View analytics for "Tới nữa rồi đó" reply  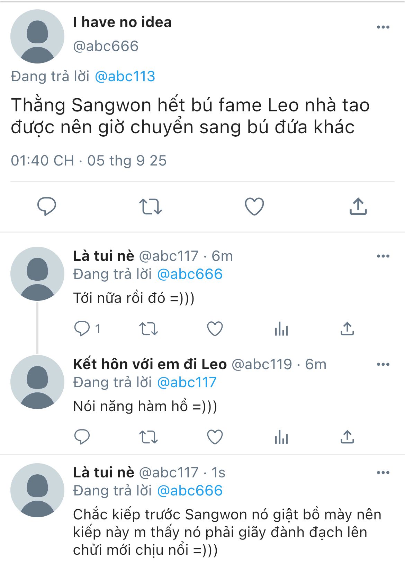tap(281, 328)
